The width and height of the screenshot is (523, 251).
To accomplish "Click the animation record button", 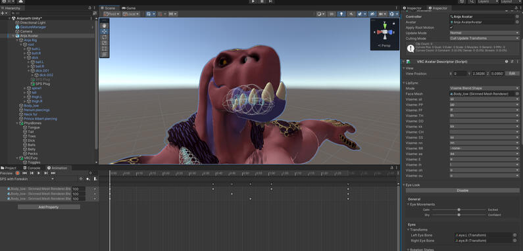I will 17,173.
